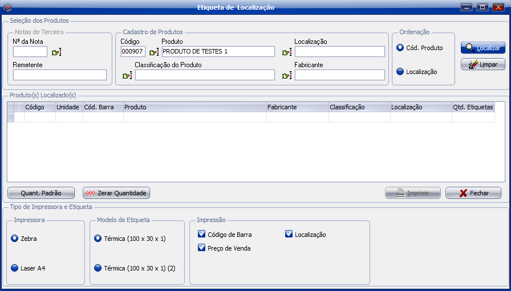Click the lookup hand icon beside Nº da Nota
This screenshot has height=291, width=511.
(x=56, y=52)
